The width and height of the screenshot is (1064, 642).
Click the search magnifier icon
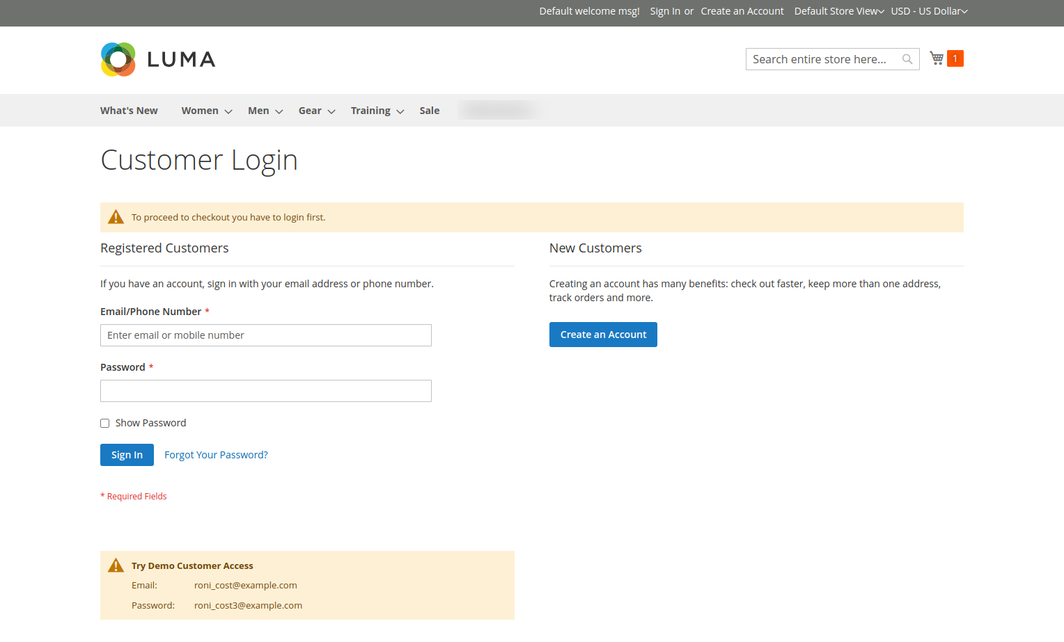907,59
